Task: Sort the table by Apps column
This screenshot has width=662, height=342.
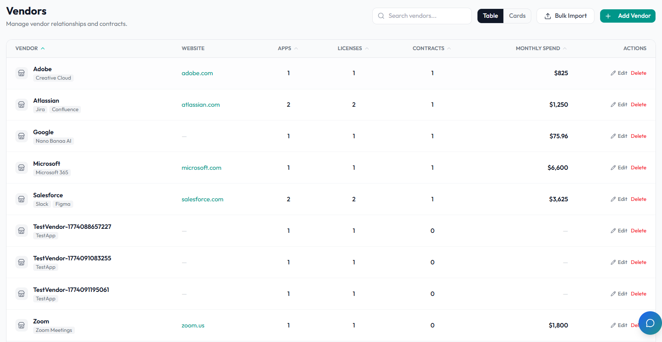Action: [288, 49]
